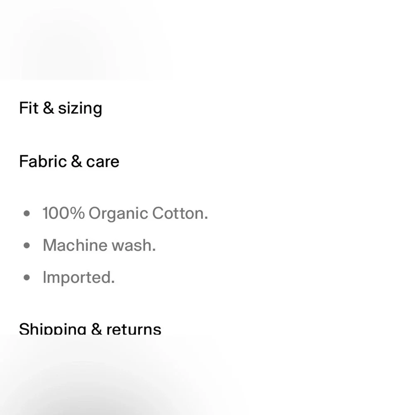Viewport: 415px width, 415px height.
Task: Select the Machine wash list item
Action: 99,245
